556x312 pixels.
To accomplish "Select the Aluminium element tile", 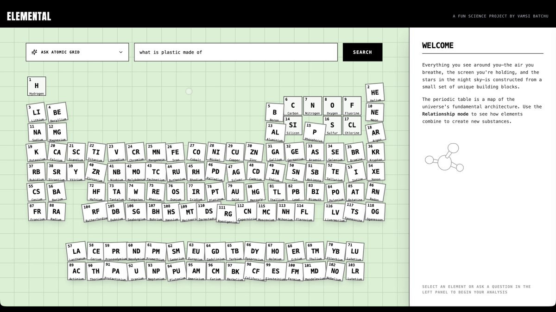I will click(x=275, y=133).
